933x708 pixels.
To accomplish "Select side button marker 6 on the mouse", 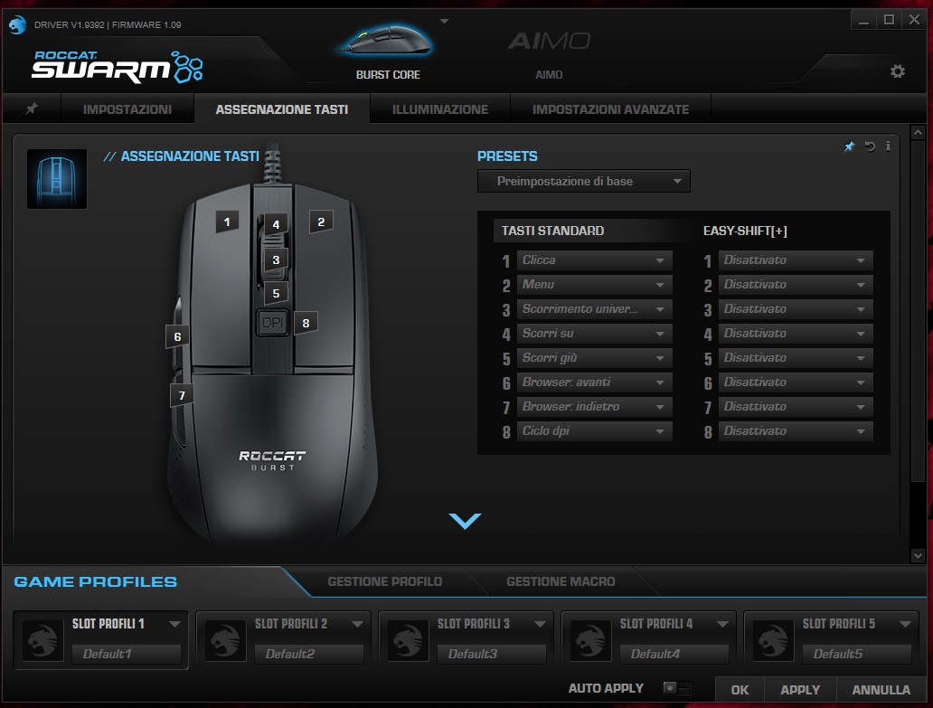I will click(x=177, y=336).
